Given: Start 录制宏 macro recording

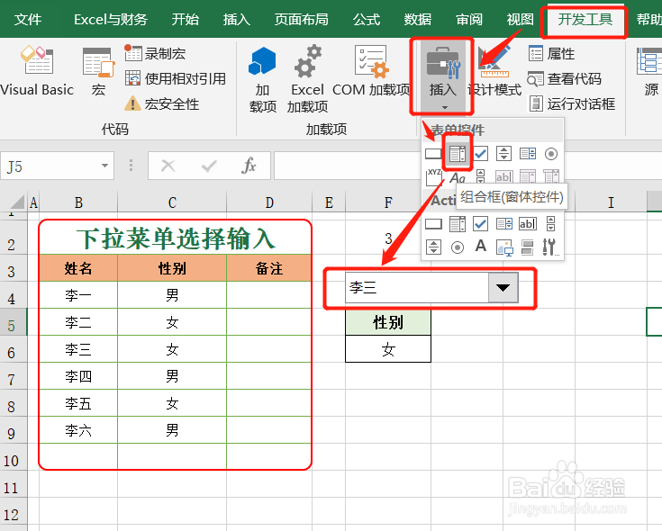Looking at the screenshot, I should [155, 54].
